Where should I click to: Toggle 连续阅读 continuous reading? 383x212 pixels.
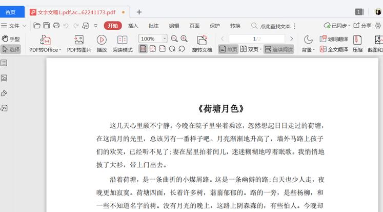click(x=279, y=49)
